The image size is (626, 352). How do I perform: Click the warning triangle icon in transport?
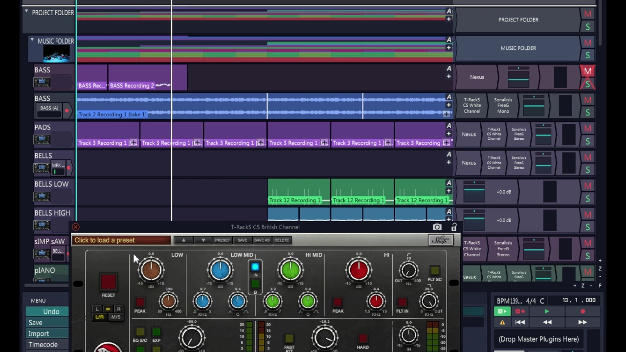(502, 323)
